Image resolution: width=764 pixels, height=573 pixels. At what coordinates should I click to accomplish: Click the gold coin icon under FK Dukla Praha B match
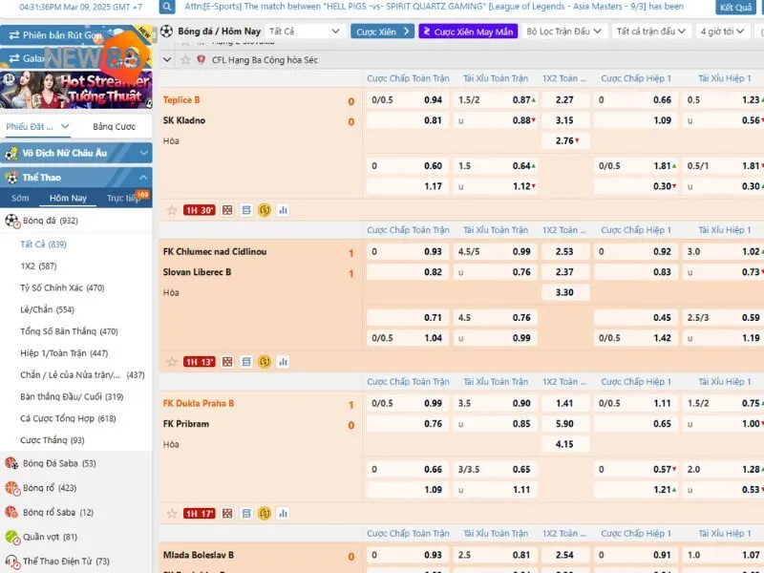click(x=265, y=513)
